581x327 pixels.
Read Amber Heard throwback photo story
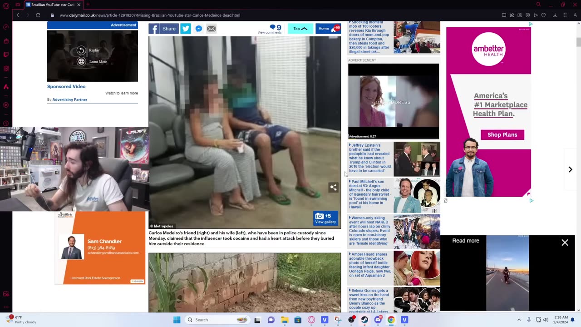point(369,265)
